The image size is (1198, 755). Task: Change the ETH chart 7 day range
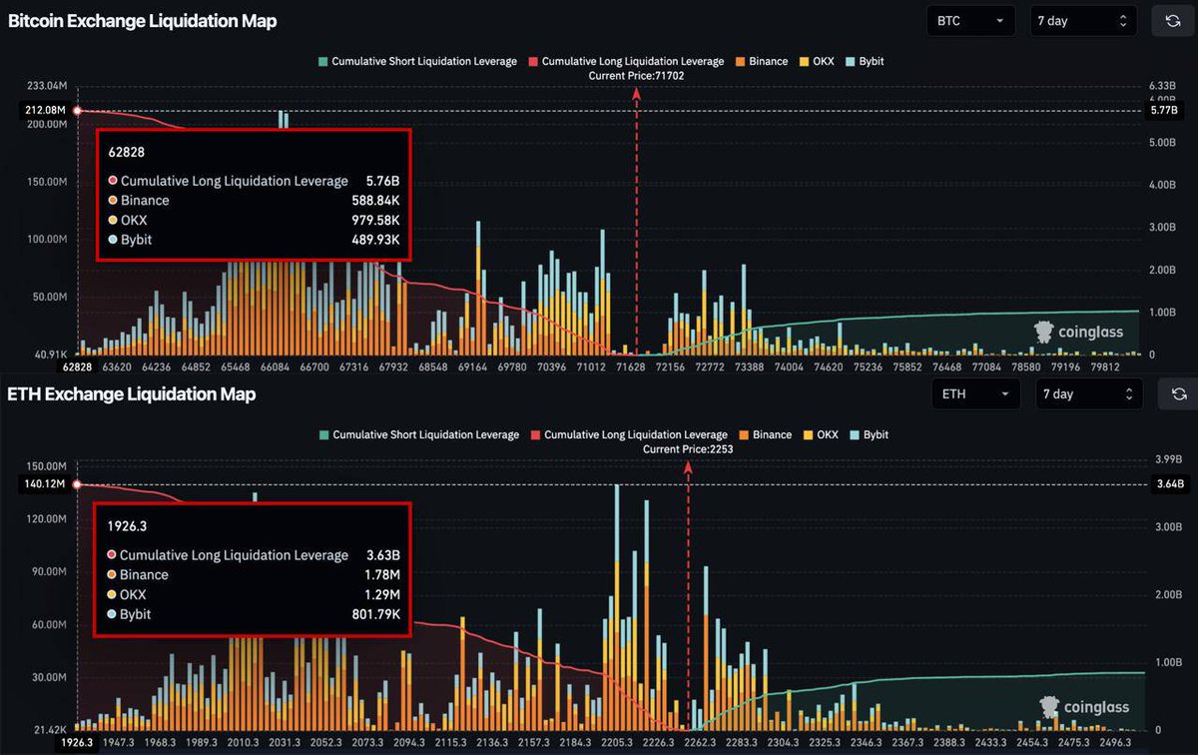[x=1088, y=393]
